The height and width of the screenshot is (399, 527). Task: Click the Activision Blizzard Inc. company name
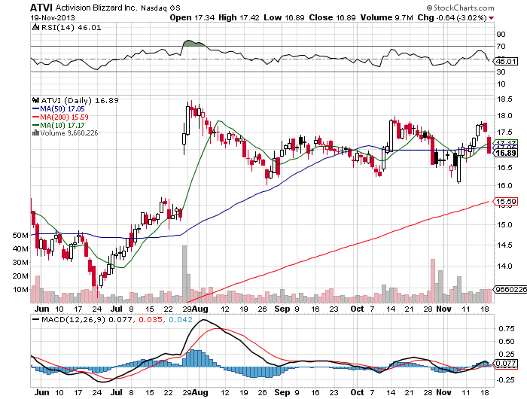[x=96, y=8]
